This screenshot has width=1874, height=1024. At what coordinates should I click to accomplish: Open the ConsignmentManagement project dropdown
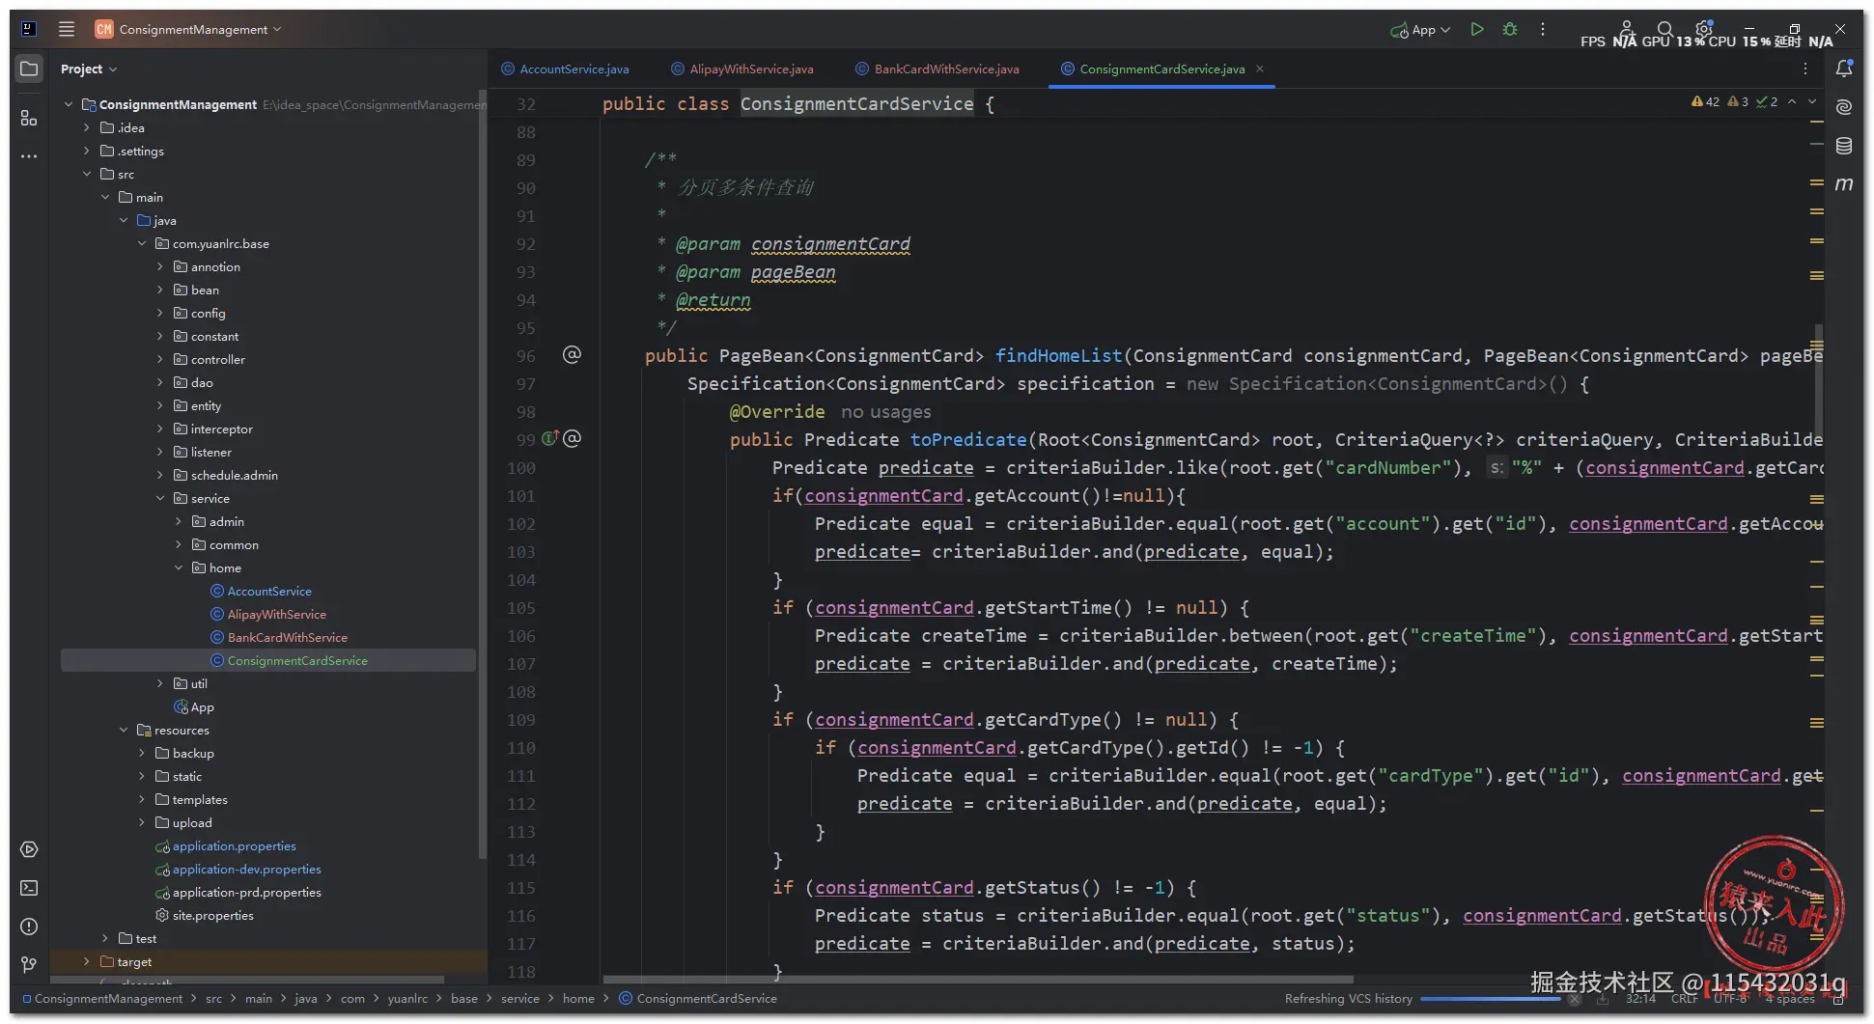tap(188, 30)
